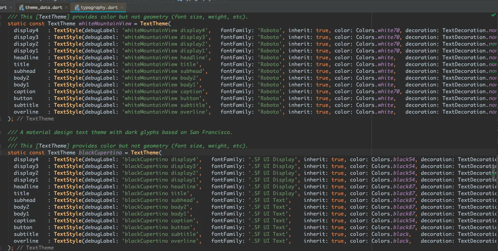Click 'true' on the whiteMountainView subtitle line

pyautogui.click(x=322, y=105)
